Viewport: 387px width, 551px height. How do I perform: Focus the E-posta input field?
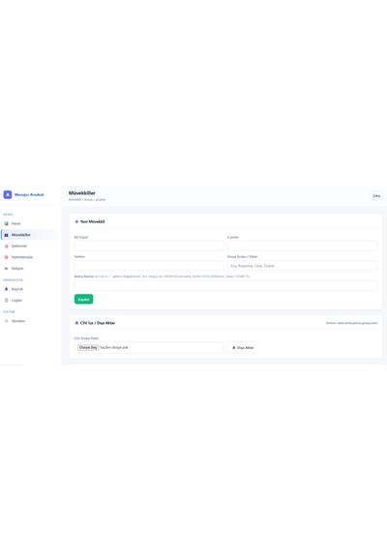coord(302,246)
